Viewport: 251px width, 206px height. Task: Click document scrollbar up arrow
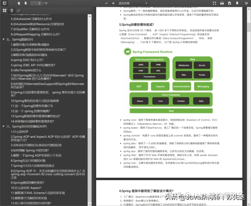(x=249, y=9)
